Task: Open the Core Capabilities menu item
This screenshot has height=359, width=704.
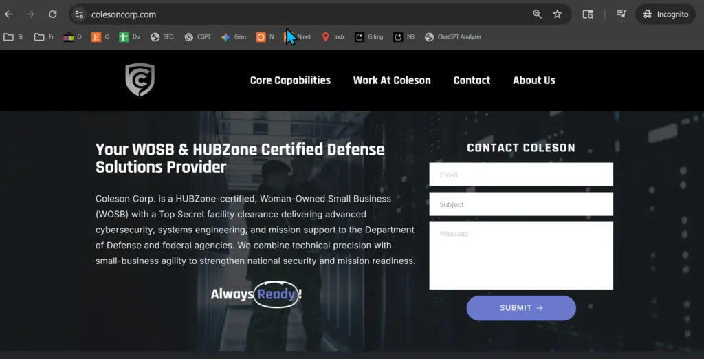Action: 290,80
